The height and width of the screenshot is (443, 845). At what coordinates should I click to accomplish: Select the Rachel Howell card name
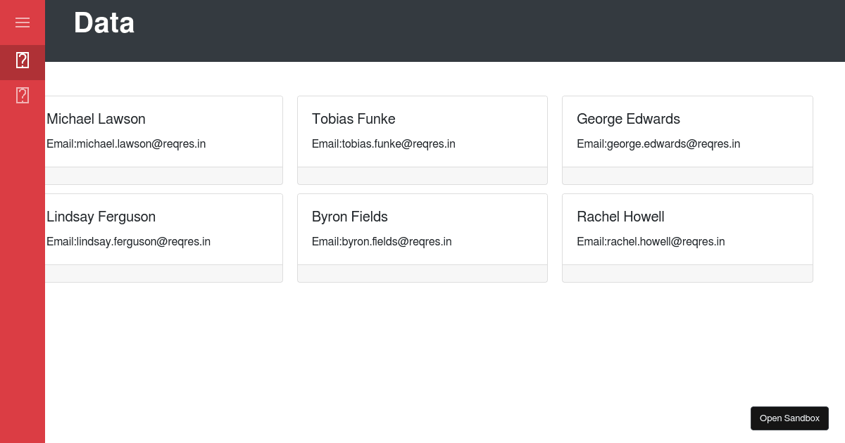click(x=620, y=217)
